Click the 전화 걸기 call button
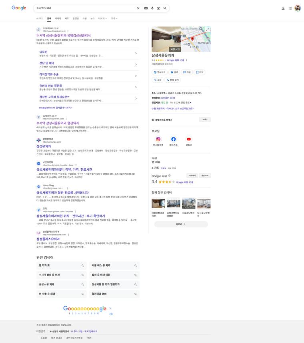Viewport: 304px width, 343px height. [173, 80]
